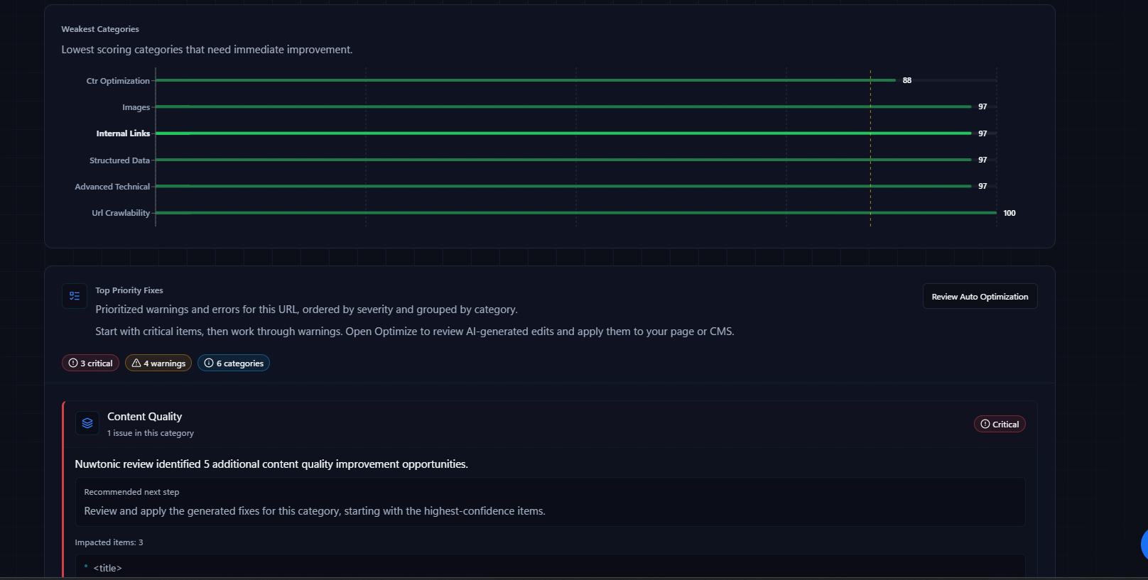Click the "Ctr Optimization" axis label
Viewport: 1148px width, 580px height.
click(118, 81)
